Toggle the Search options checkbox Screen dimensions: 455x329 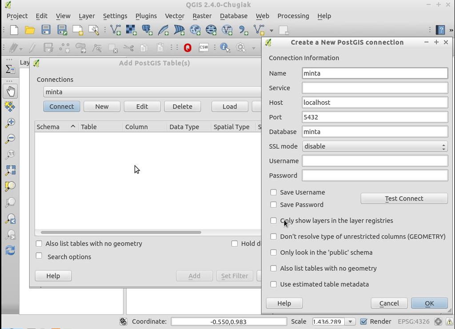(x=39, y=256)
